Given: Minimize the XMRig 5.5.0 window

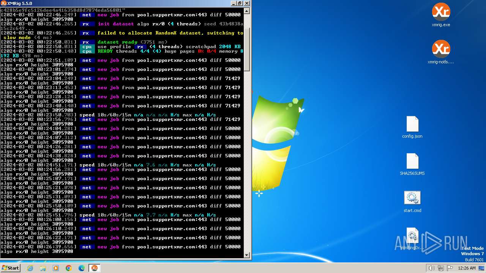Looking at the screenshot, I should (233, 3).
